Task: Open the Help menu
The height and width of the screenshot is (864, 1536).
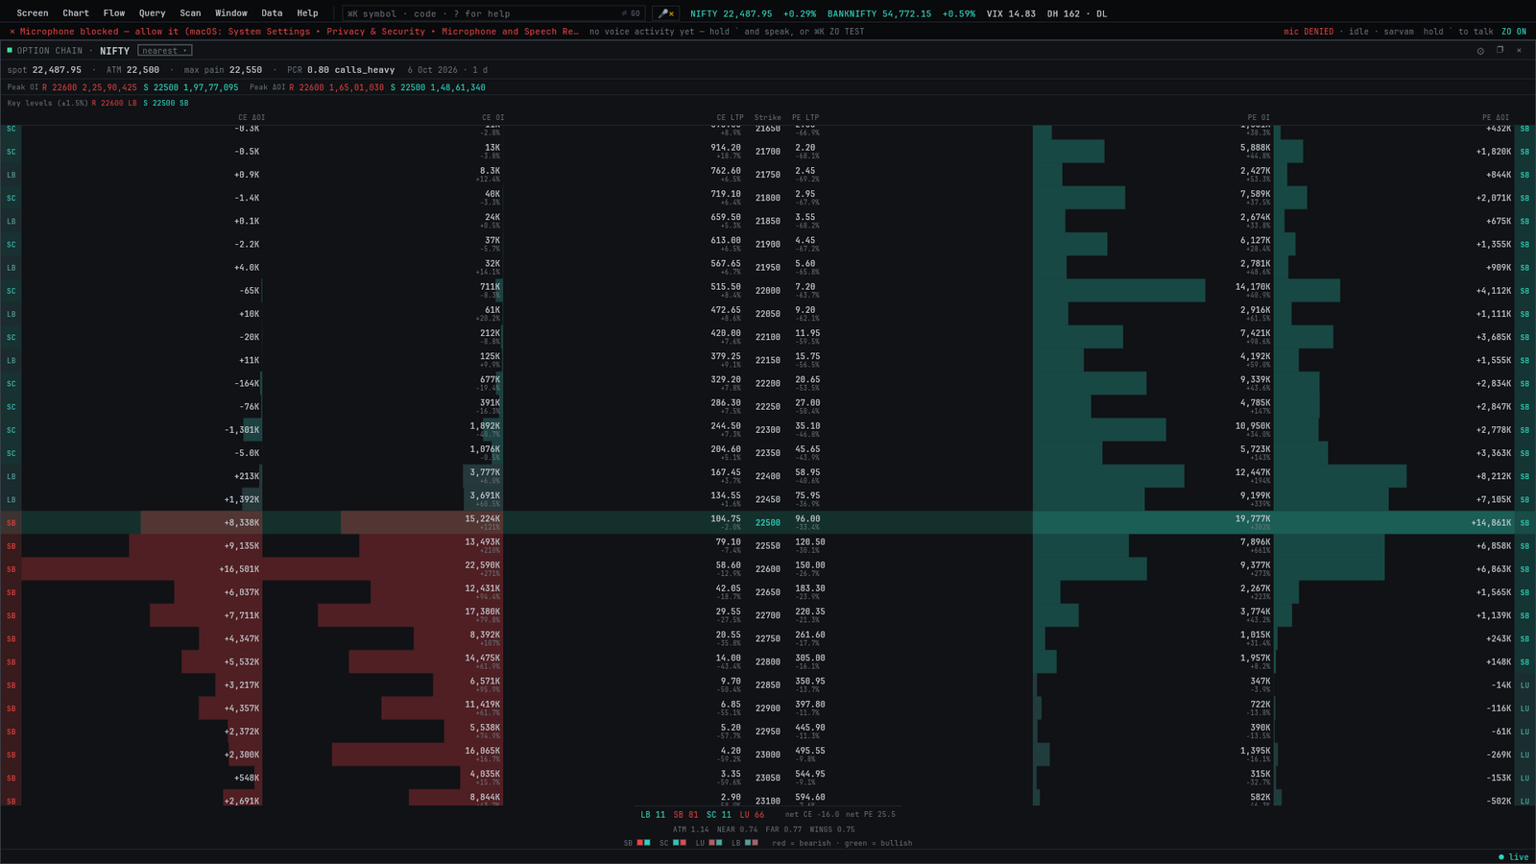Action: coord(307,13)
